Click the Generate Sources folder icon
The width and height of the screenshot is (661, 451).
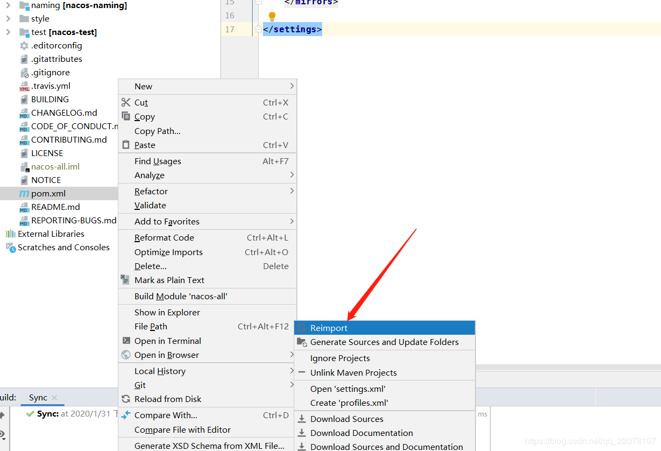(x=302, y=342)
